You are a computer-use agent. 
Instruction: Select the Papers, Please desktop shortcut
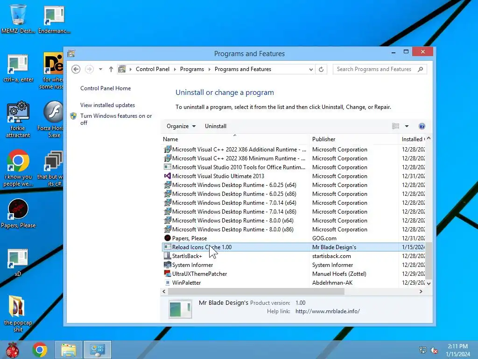pos(18,213)
